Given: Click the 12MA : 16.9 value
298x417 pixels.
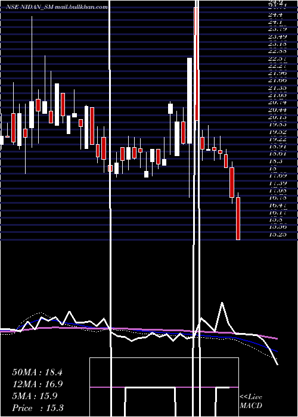Looking at the screenshot, I should [x=37, y=384].
